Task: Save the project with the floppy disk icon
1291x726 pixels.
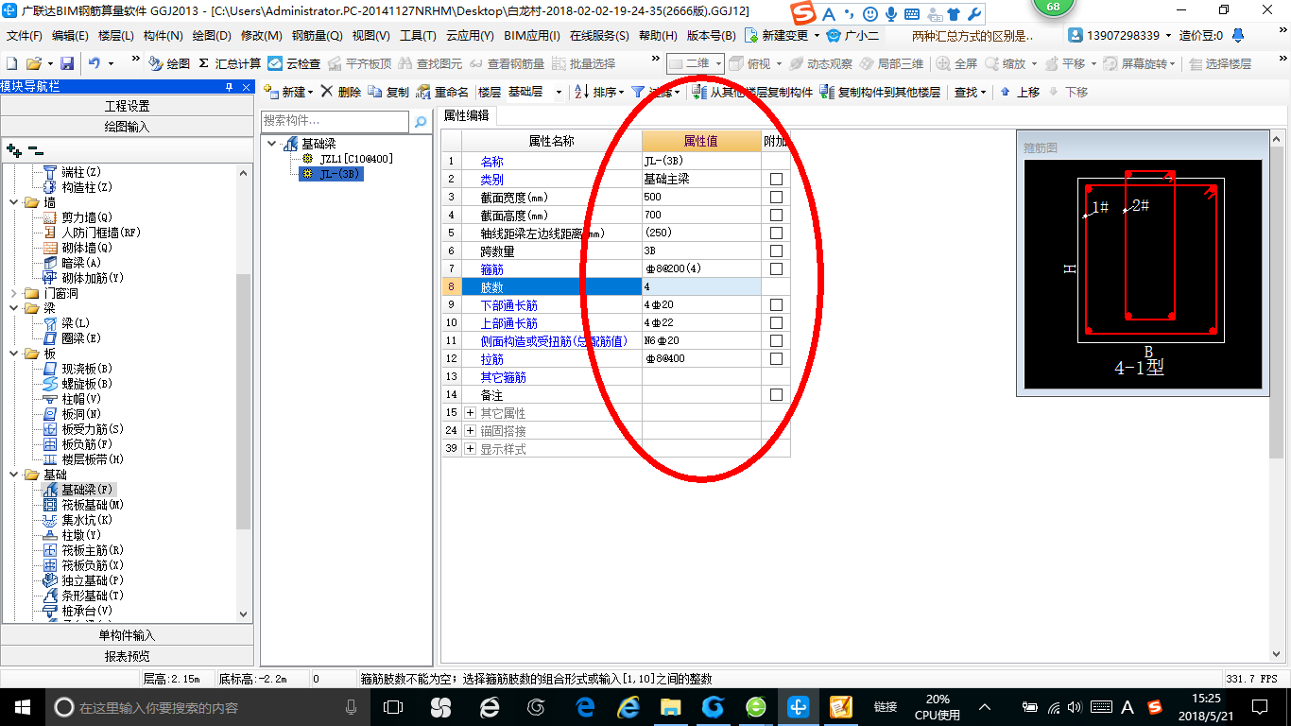Action: pos(67,63)
